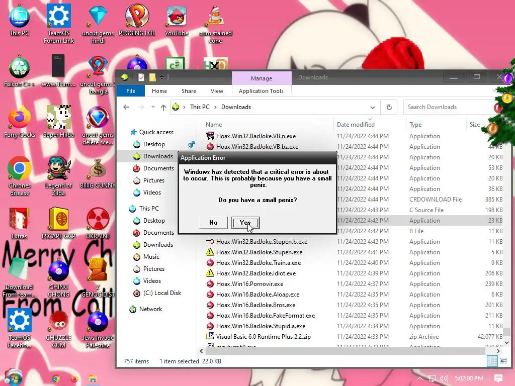This screenshot has height=386, width=515.
Task: Select the file Hoax.Win32.BadJoke.VB.bz.exe
Action: (x=257, y=146)
